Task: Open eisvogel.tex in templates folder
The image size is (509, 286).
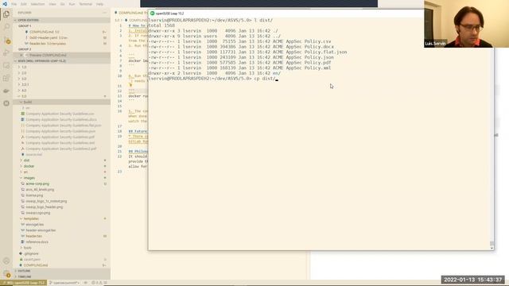Action: 62,224
